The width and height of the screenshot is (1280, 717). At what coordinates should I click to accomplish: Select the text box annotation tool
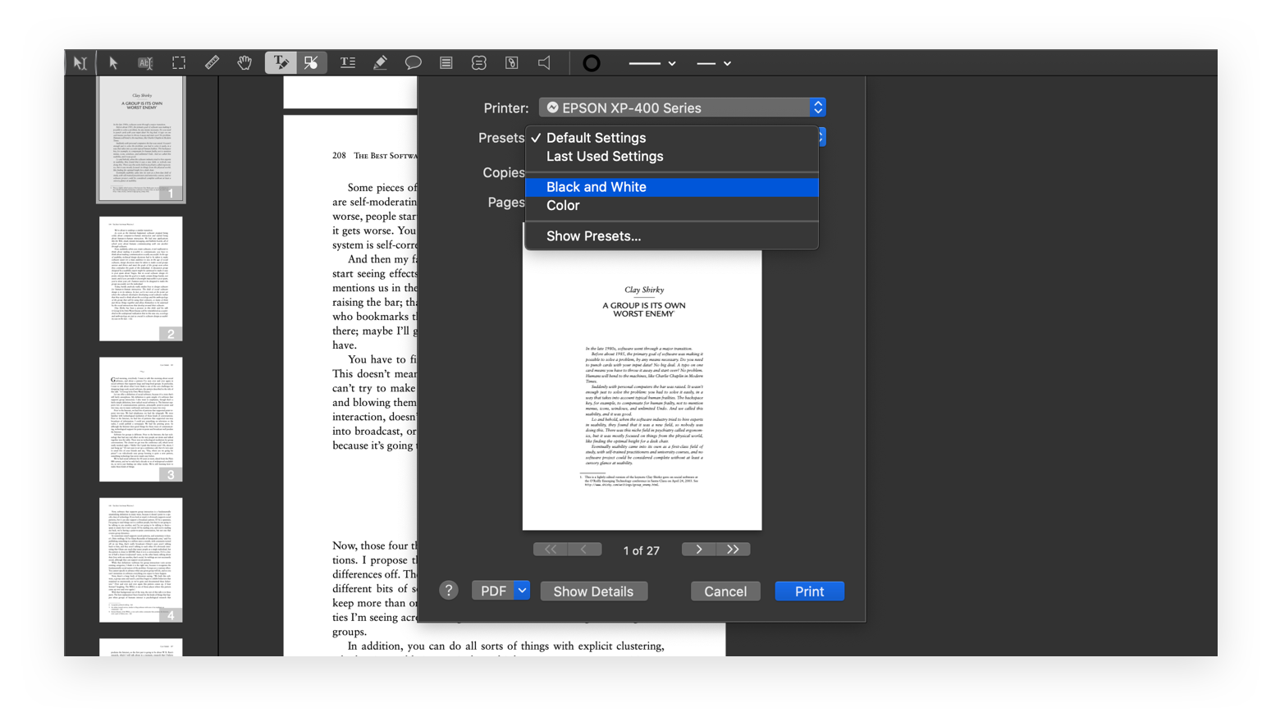[347, 62]
